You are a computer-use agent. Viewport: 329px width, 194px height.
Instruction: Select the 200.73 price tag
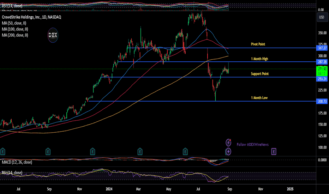click(x=322, y=101)
